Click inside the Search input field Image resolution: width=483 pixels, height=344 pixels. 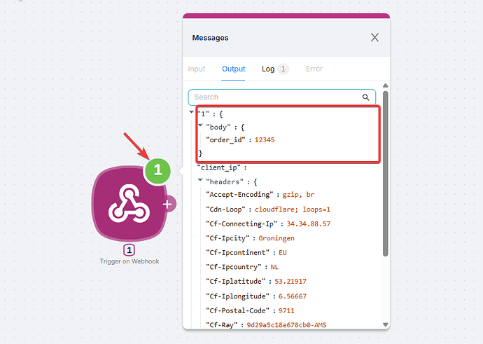[273, 97]
